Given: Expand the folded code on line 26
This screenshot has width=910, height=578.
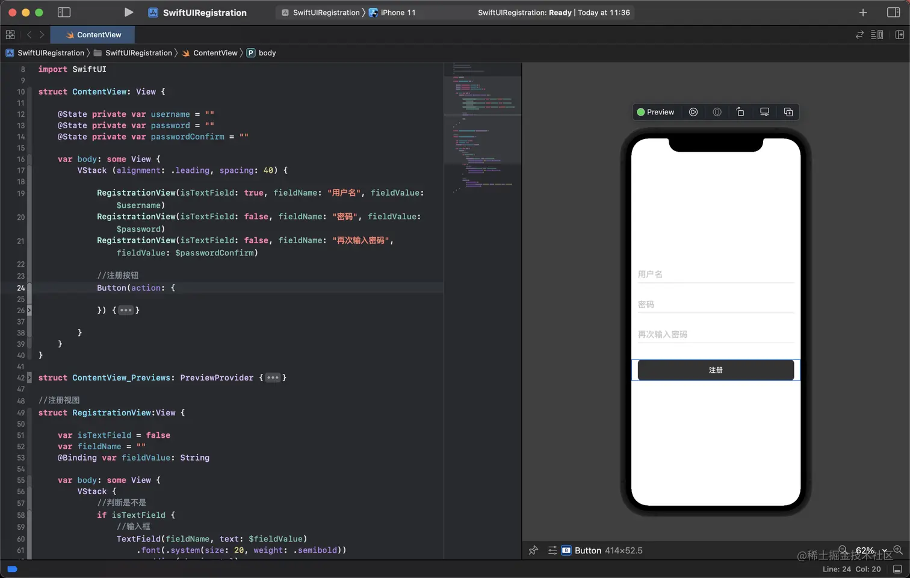Looking at the screenshot, I should 29,311.
